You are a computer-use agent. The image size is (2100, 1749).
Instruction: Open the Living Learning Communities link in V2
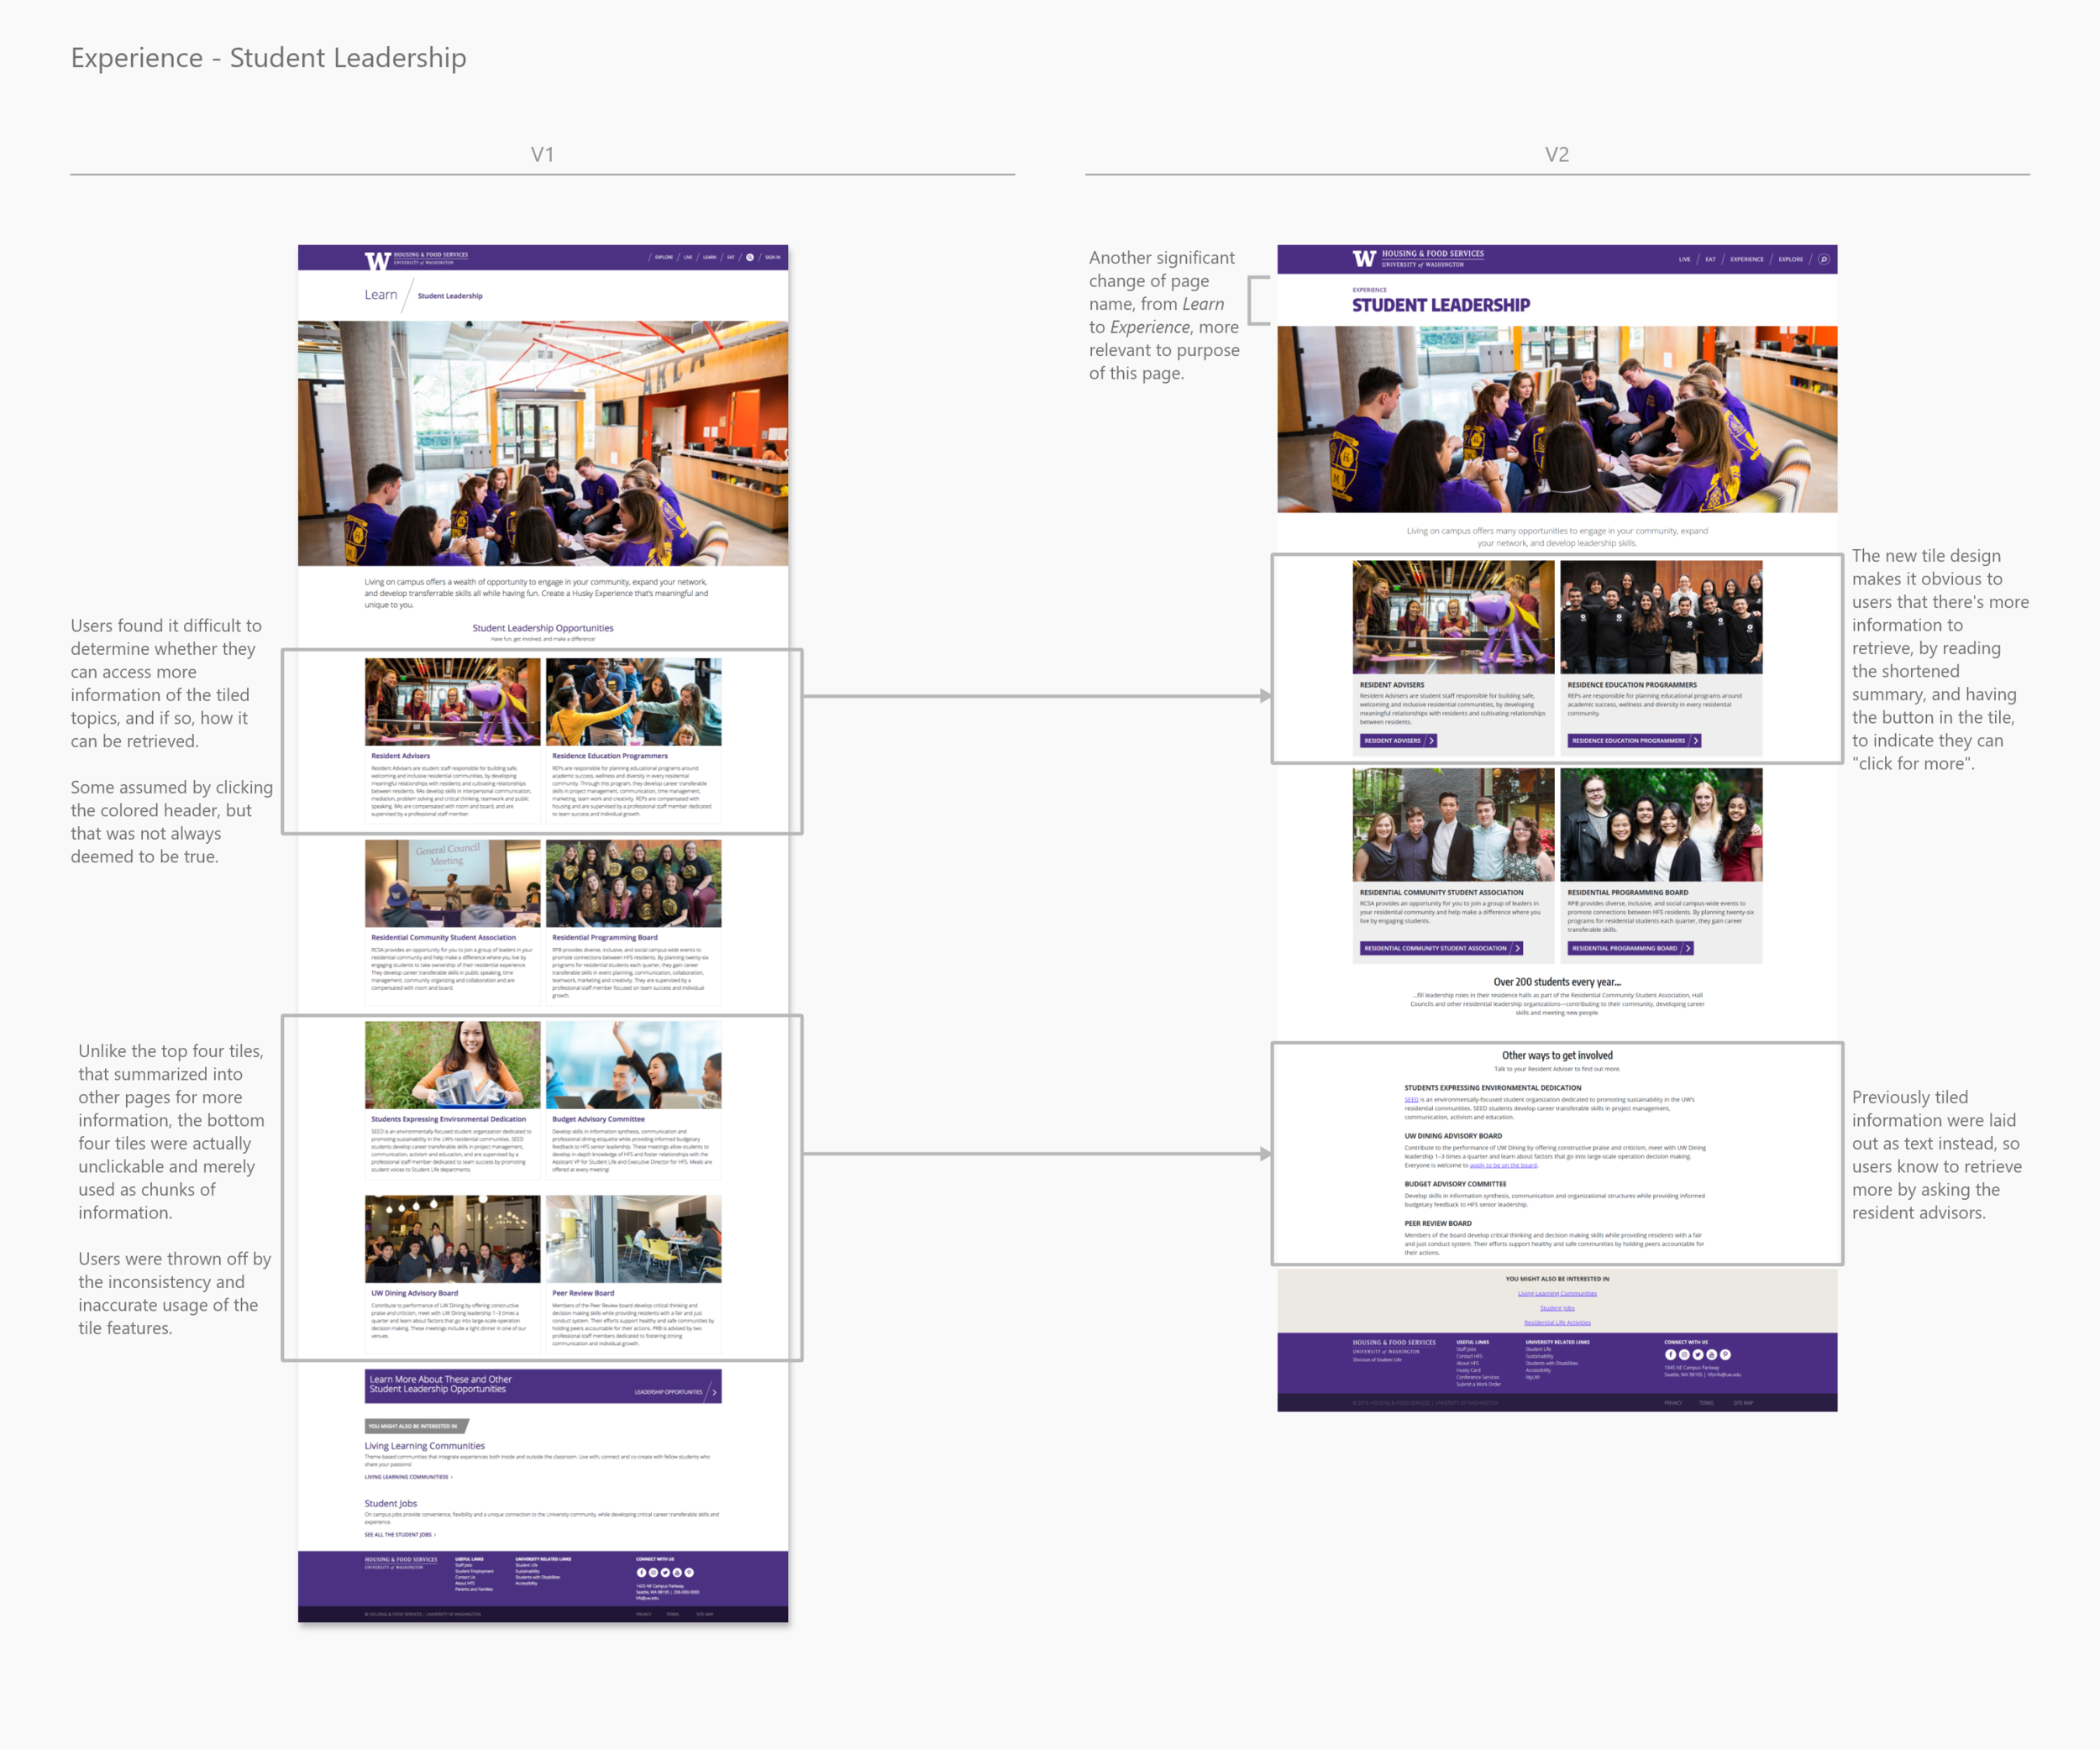click(1557, 1293)
